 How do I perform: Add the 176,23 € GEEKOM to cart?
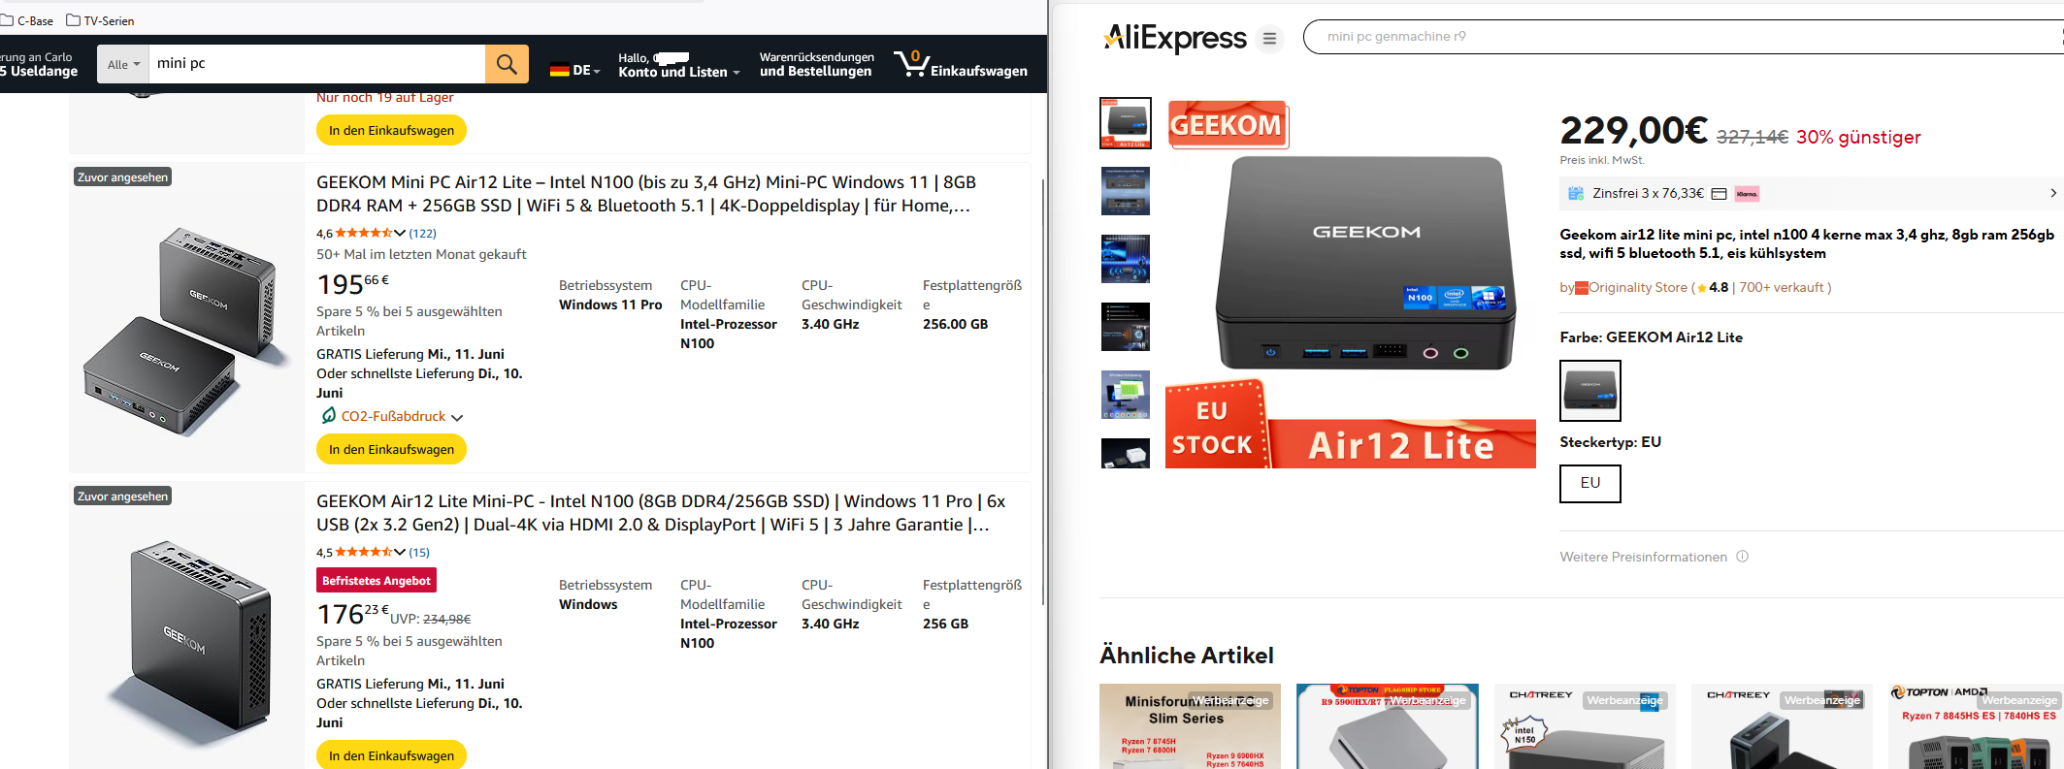(x=391, y=755)
